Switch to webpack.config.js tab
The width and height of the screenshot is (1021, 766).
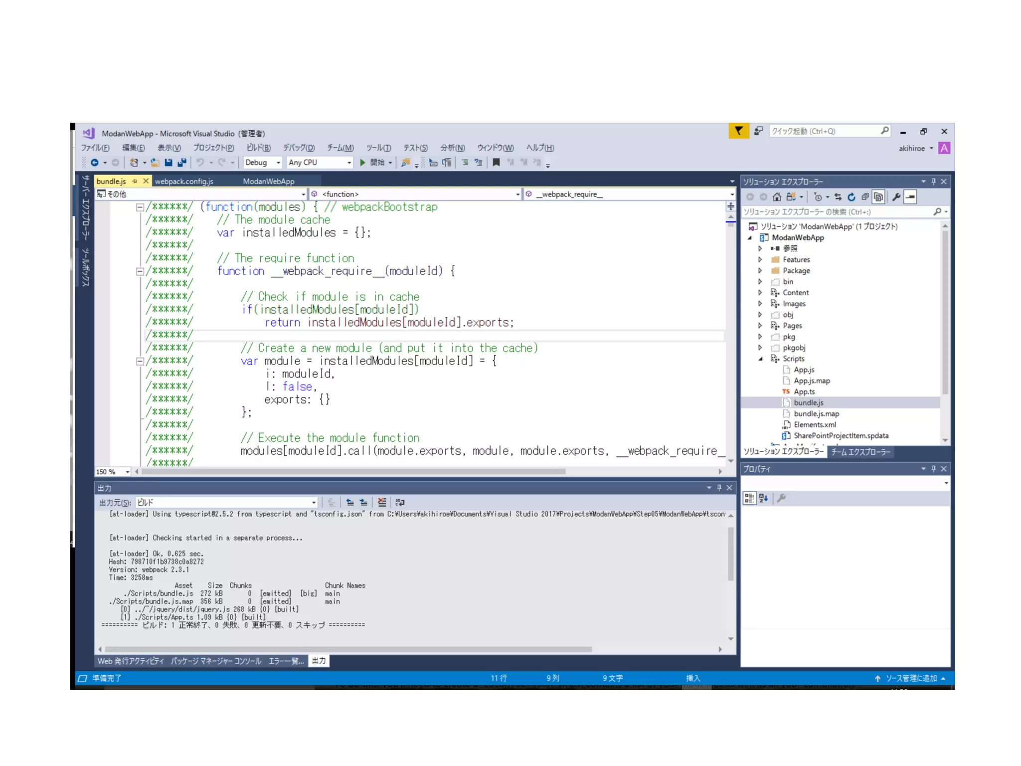184,181
